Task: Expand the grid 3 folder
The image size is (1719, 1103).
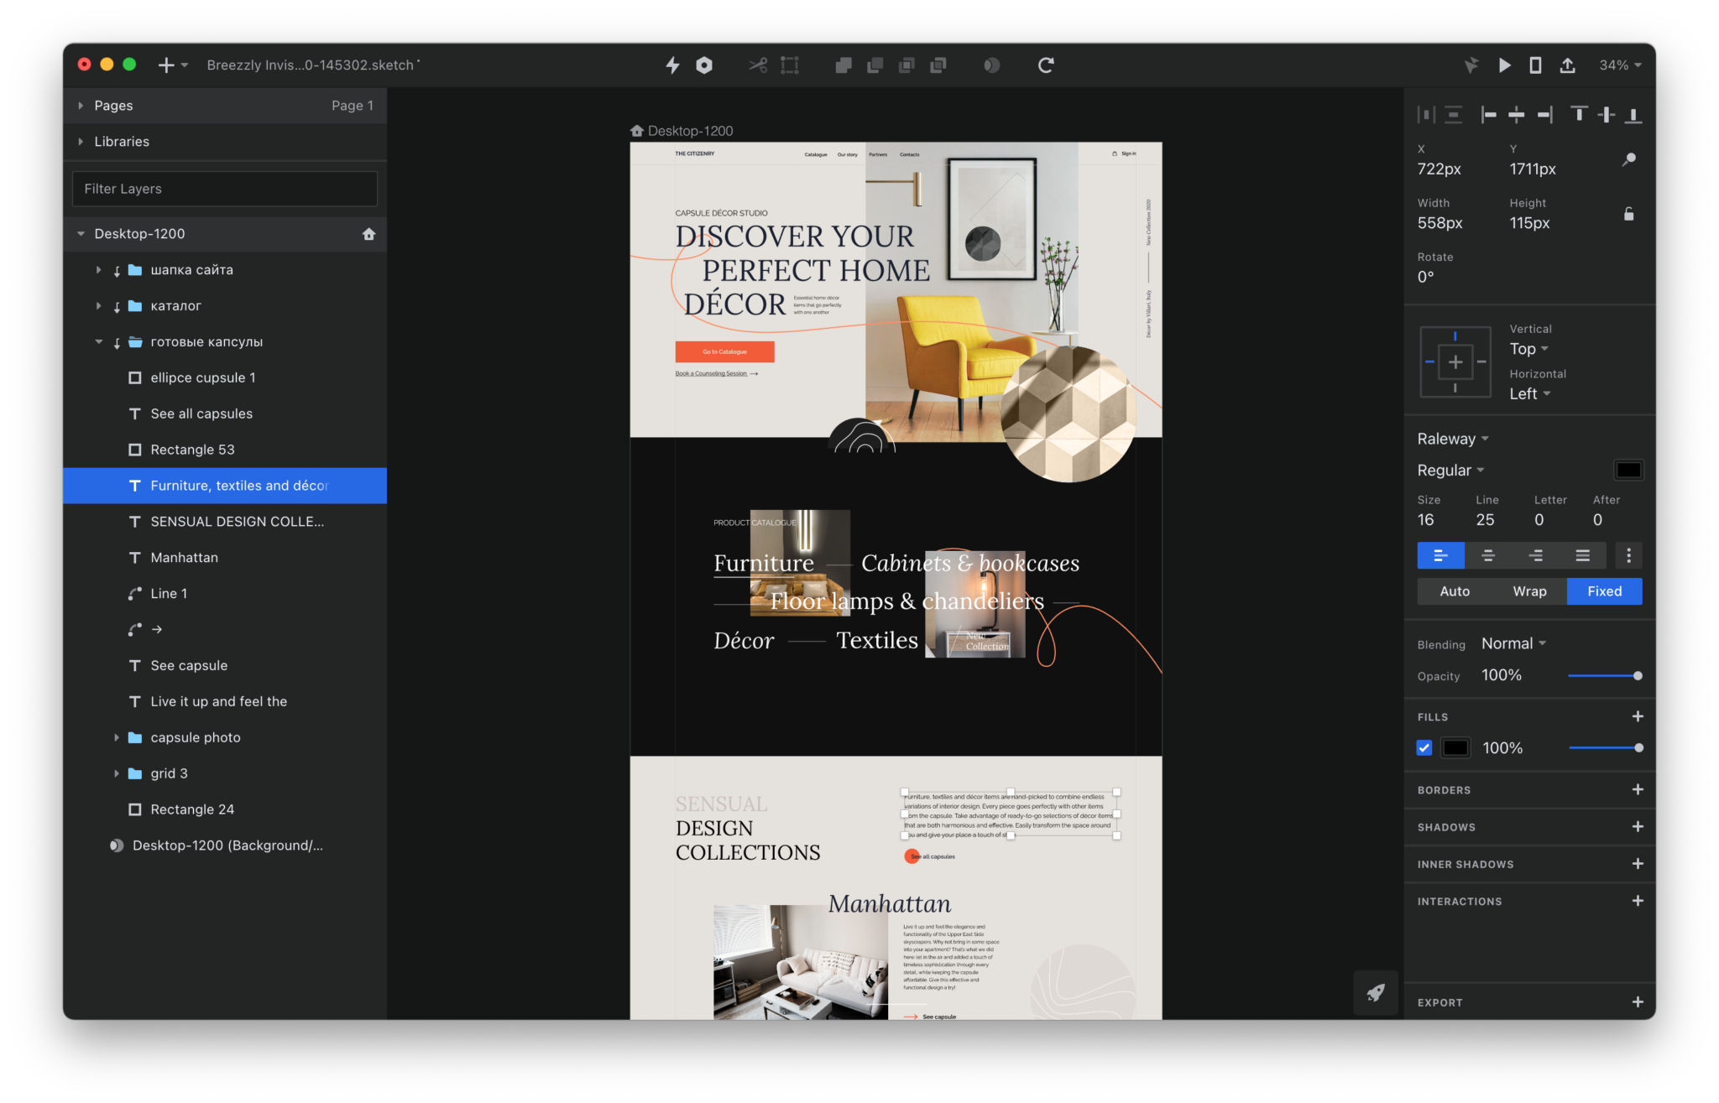Action: click(116, 773)
